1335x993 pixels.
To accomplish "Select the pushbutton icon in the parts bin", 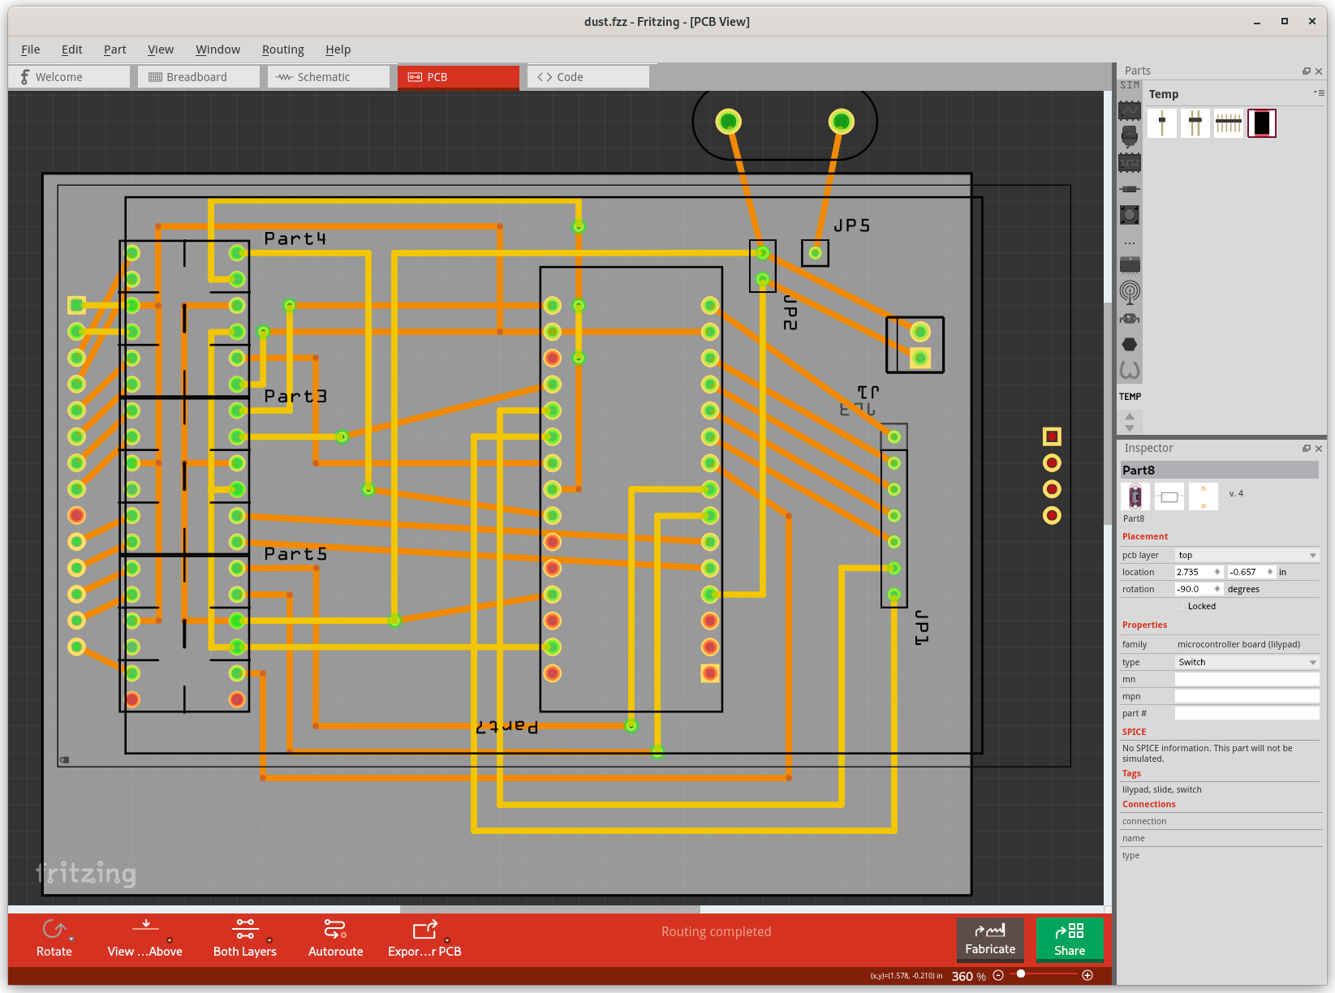I will pyautogui.click(x=1129, y=214).
